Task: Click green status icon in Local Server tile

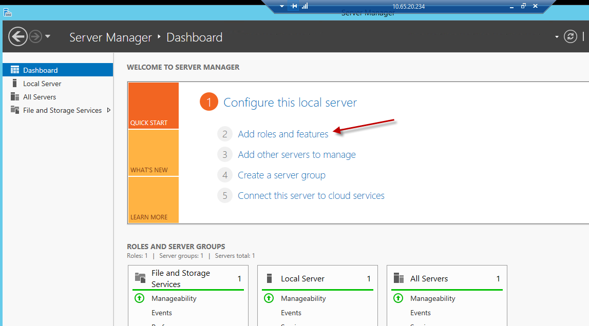Action: [269, 298]
